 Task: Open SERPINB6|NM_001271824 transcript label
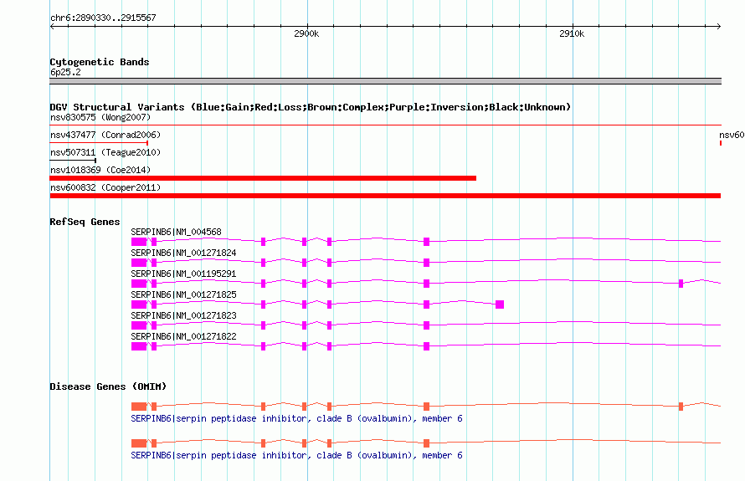[183, 253]
